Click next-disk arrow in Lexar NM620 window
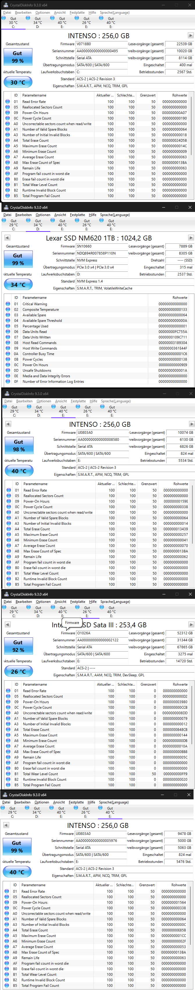The image size is (195, 990). point(191,238)
